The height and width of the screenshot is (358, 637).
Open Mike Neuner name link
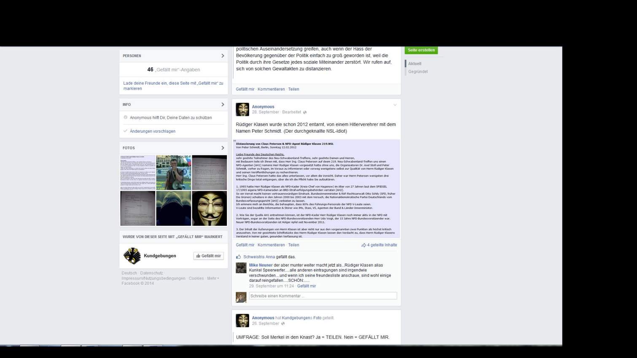tap(261, 265)
